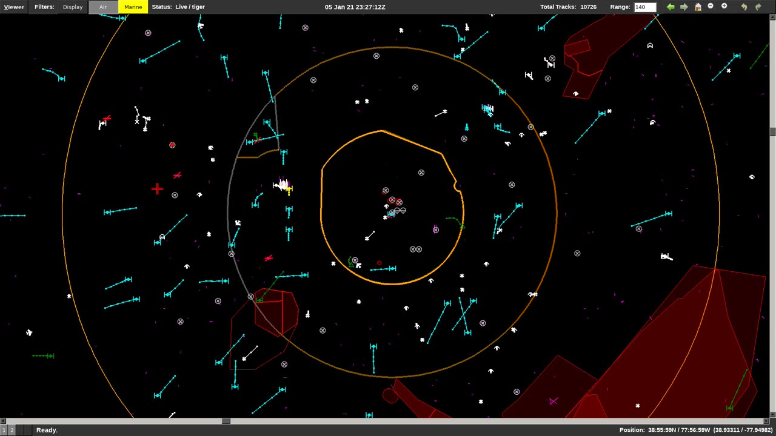Click the Range input field
This screenshot has width=776, height=436.
644,7
